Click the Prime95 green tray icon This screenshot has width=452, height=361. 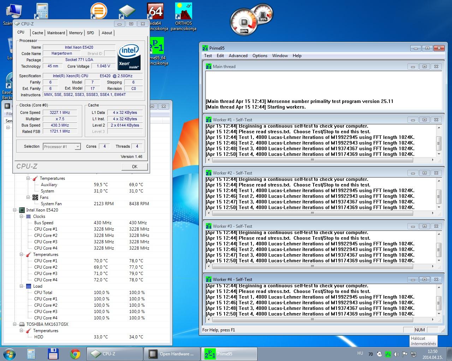(x=388, y=354)
